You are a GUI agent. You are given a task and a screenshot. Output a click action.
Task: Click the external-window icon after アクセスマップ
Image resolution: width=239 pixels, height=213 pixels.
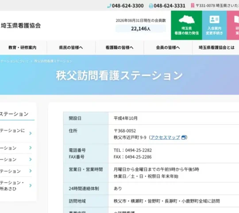click(x=184, y=138)
